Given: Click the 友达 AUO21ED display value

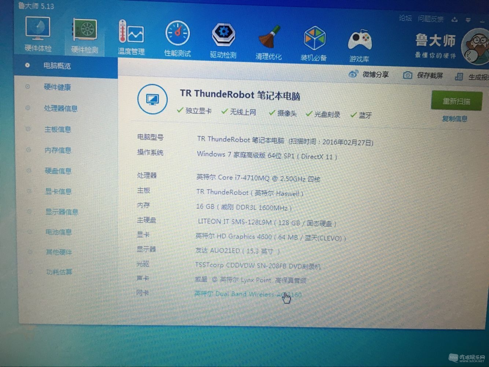Looking at the screenshot, I should (x=238, y=251).
